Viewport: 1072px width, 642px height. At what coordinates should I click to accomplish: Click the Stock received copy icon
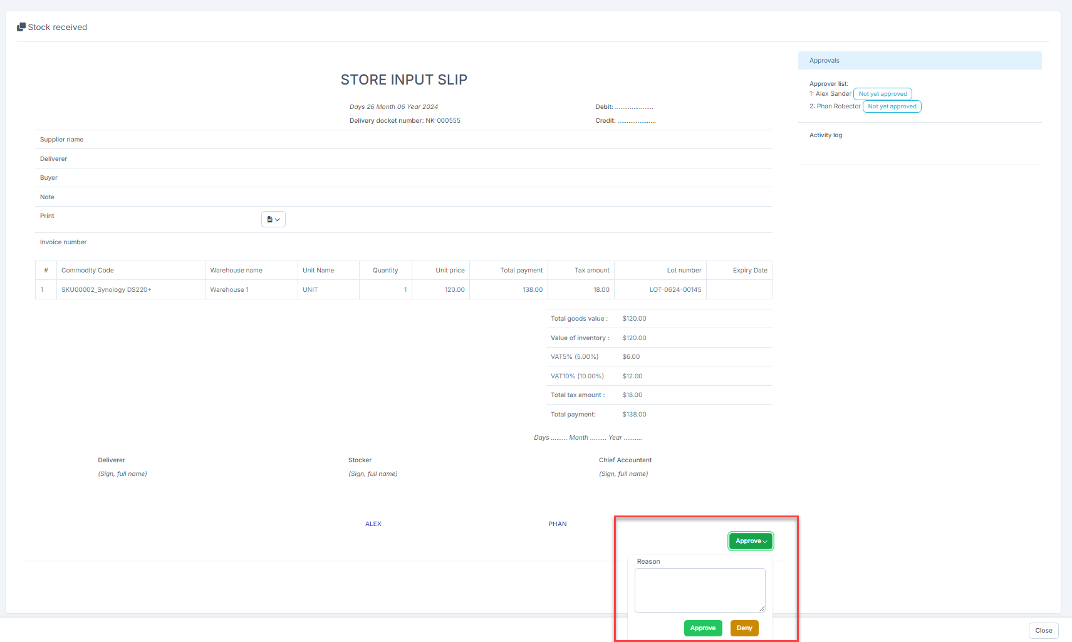[21, 27]
